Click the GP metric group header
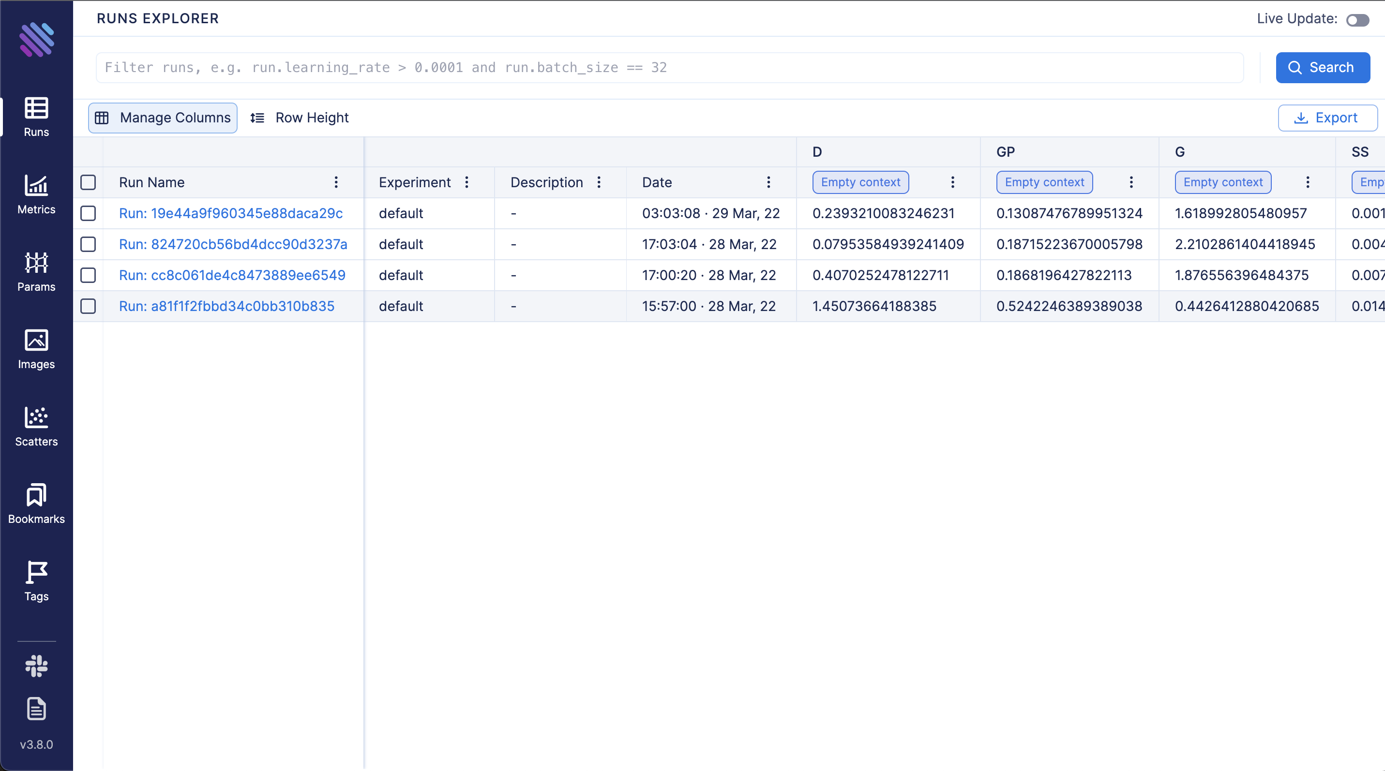 [1006, 152]
